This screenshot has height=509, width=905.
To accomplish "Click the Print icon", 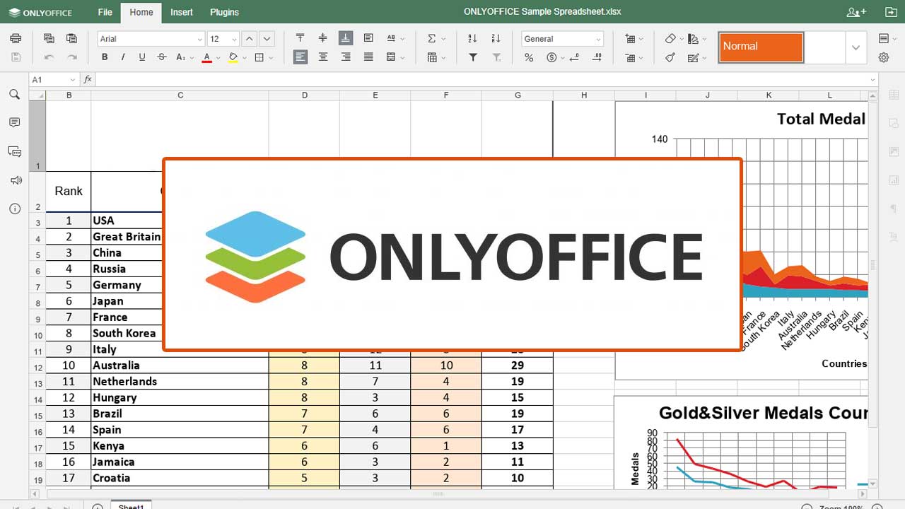I will click(x=16, y=39).
